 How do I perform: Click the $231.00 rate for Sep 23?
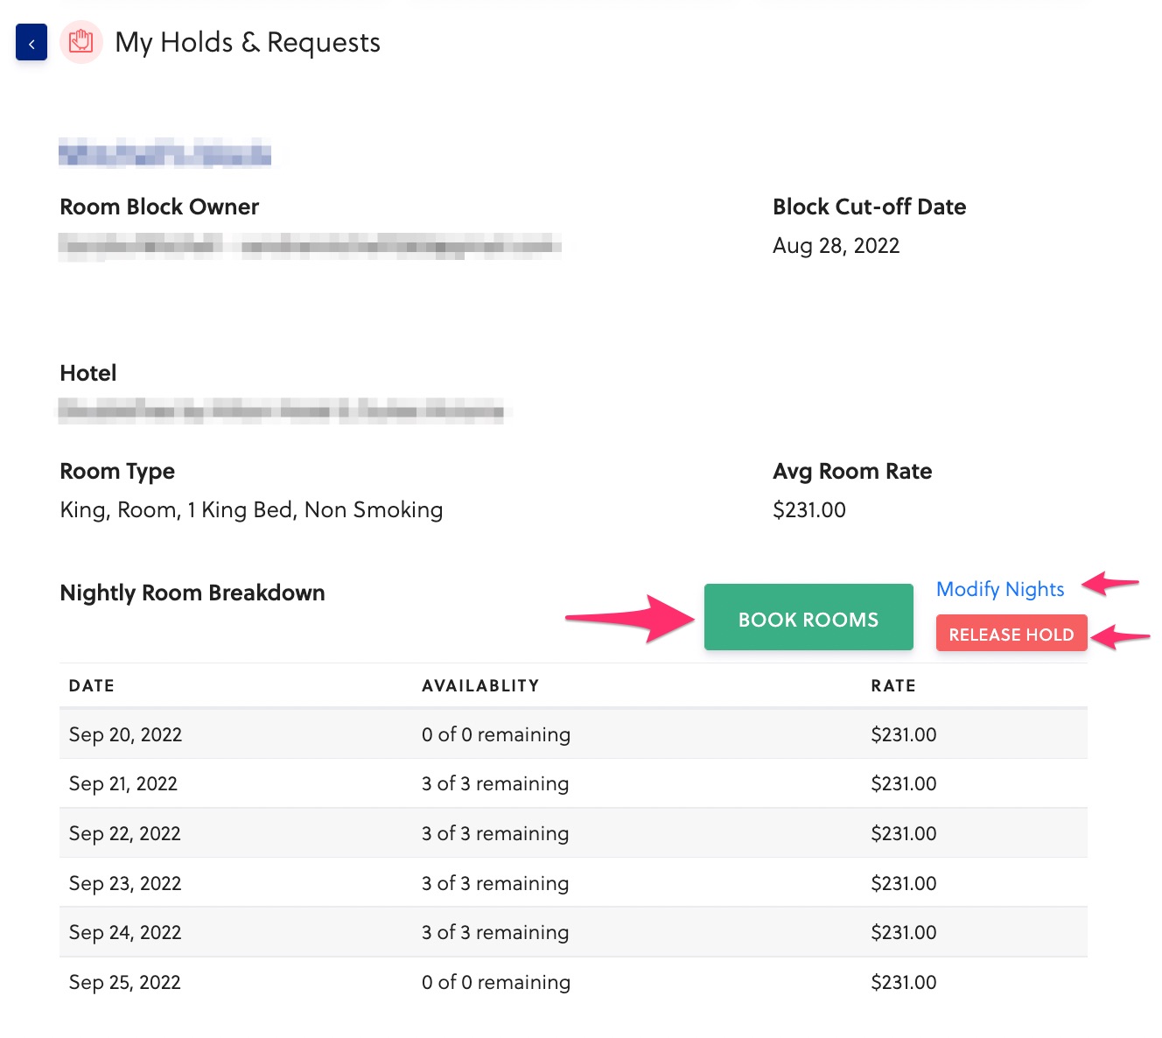click(904, 883)
